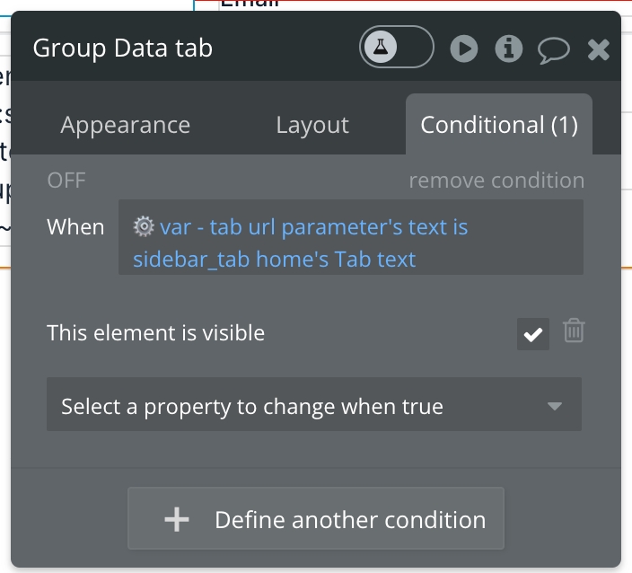This screenshot has height=573, width=632.
Task: Open the info reference icon
Action: (509, 48)
